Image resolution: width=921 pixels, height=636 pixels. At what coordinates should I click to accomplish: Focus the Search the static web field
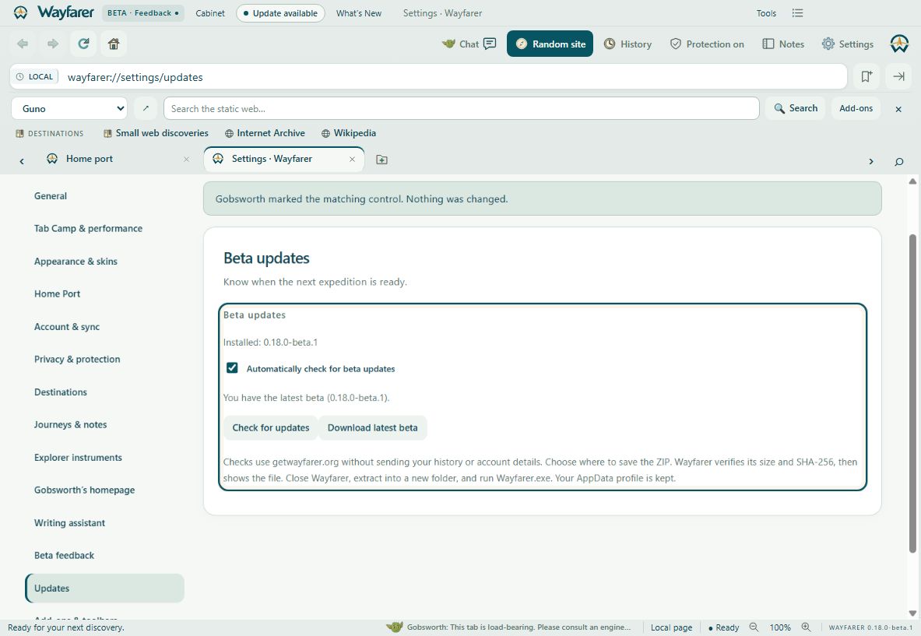(462, 109)
